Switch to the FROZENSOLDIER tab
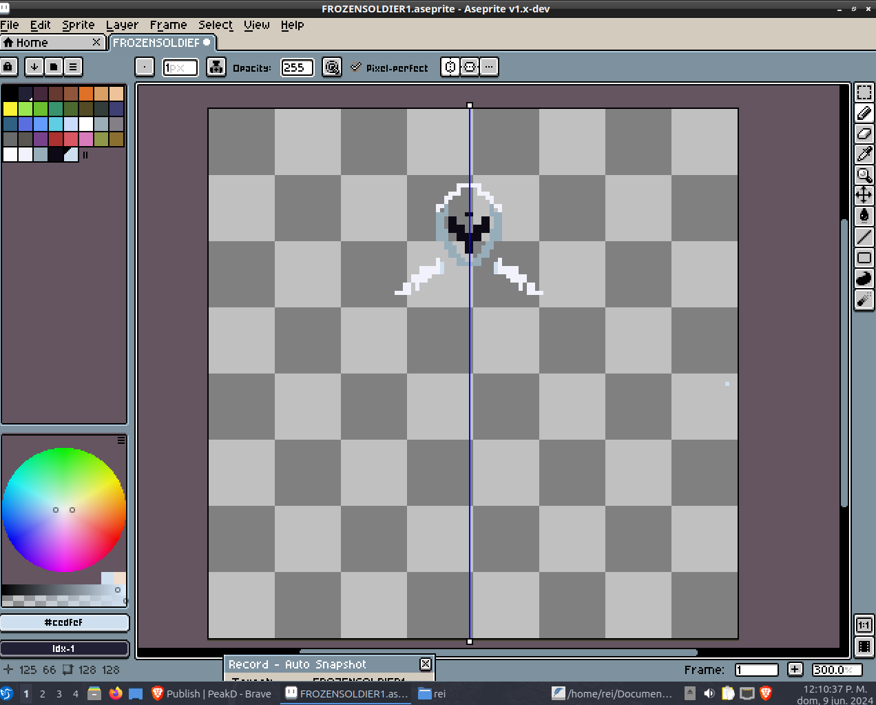 tap(163, 43)
